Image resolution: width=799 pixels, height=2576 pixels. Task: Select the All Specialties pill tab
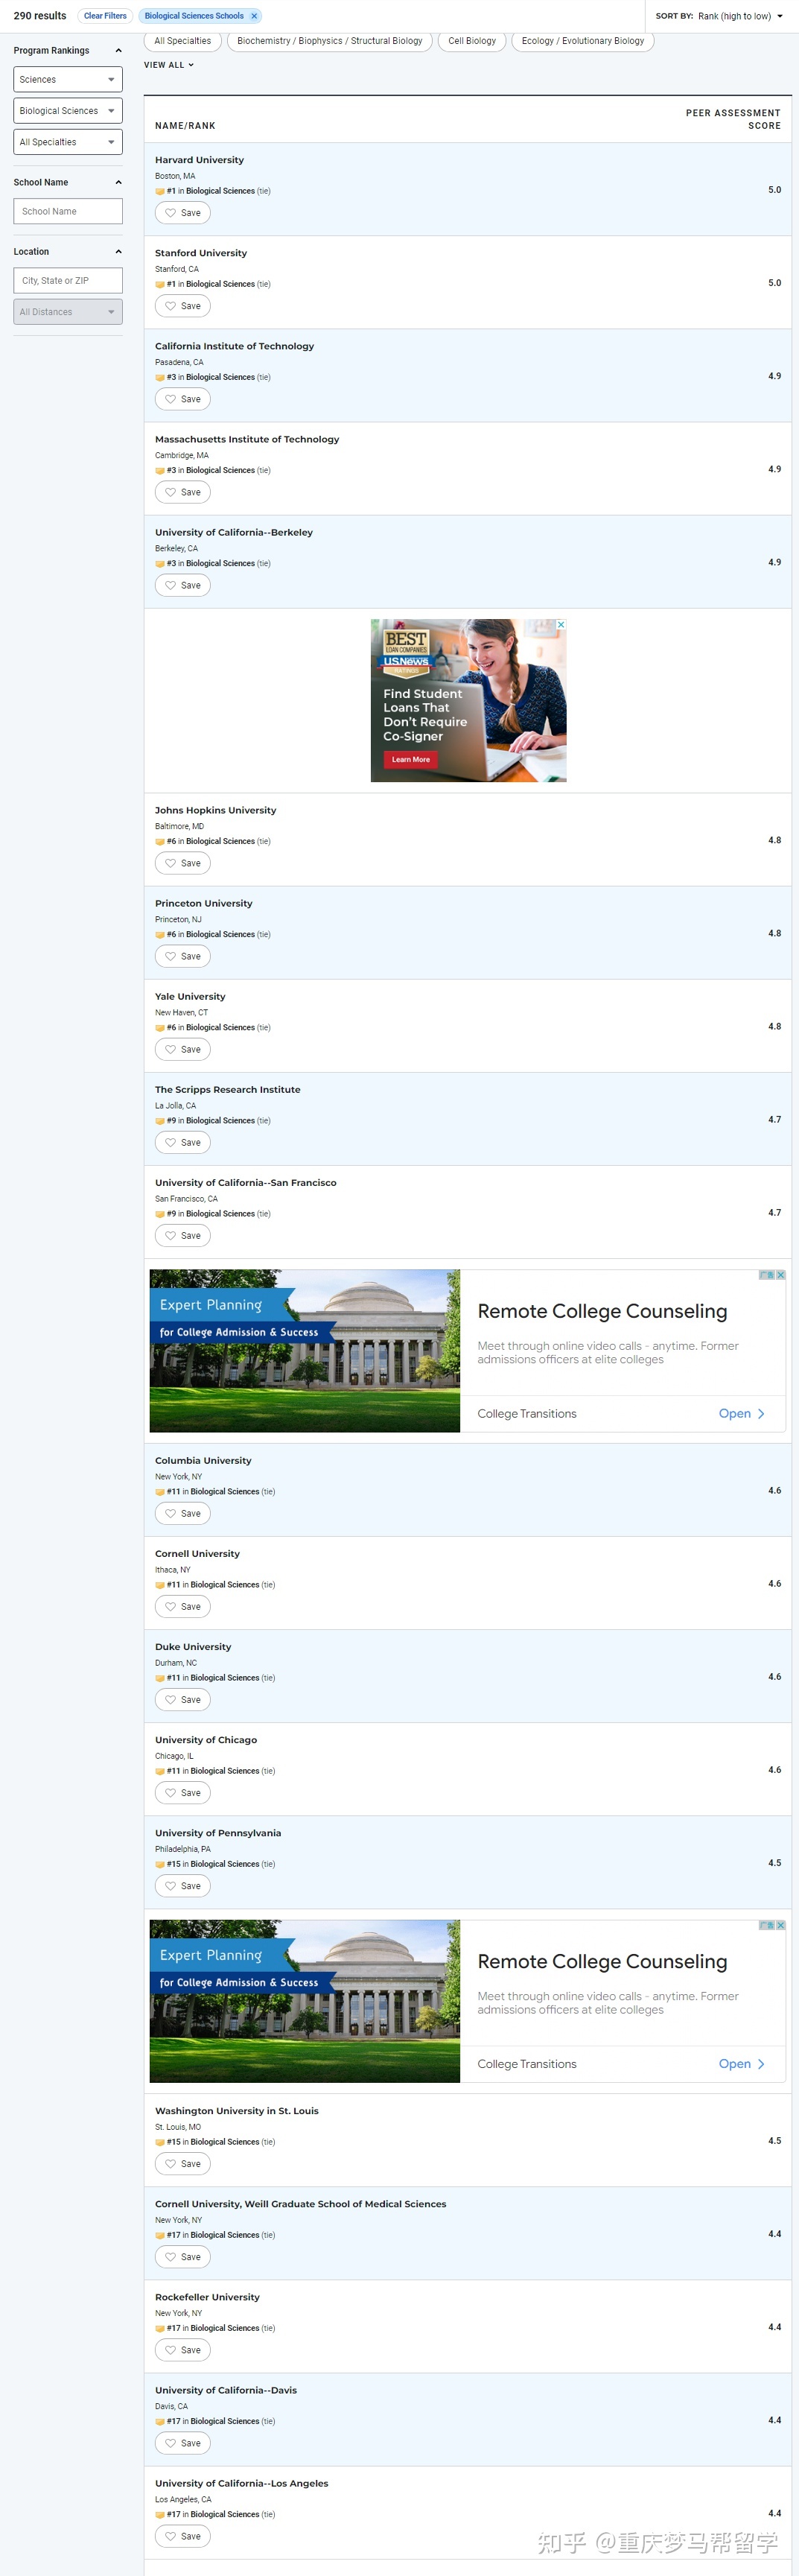183,41
